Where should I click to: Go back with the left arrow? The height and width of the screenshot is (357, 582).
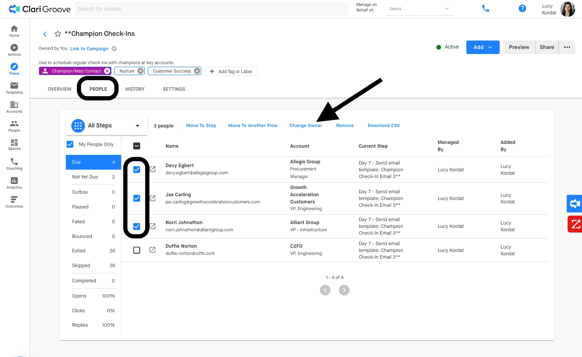(x=45, y=34)
